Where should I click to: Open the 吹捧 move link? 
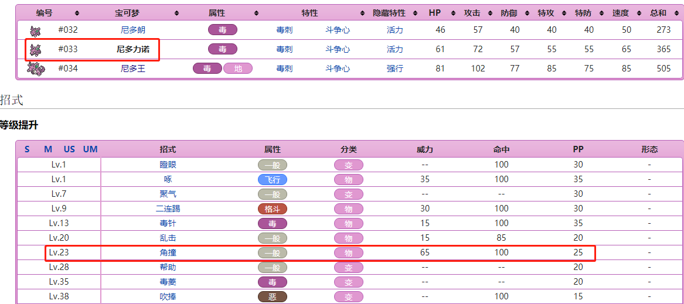coord(168,296)
